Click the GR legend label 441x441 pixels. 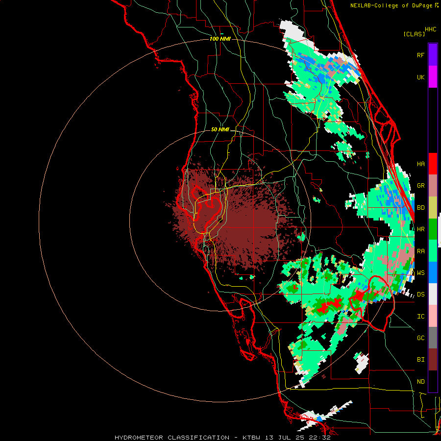(420, 186)
